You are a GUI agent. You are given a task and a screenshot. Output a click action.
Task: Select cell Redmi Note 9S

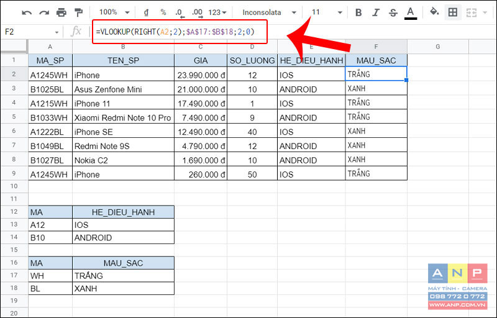[123, 146]
